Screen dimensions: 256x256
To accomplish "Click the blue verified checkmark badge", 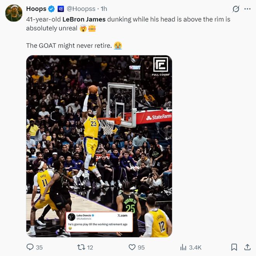I will [x=52, y=9].
